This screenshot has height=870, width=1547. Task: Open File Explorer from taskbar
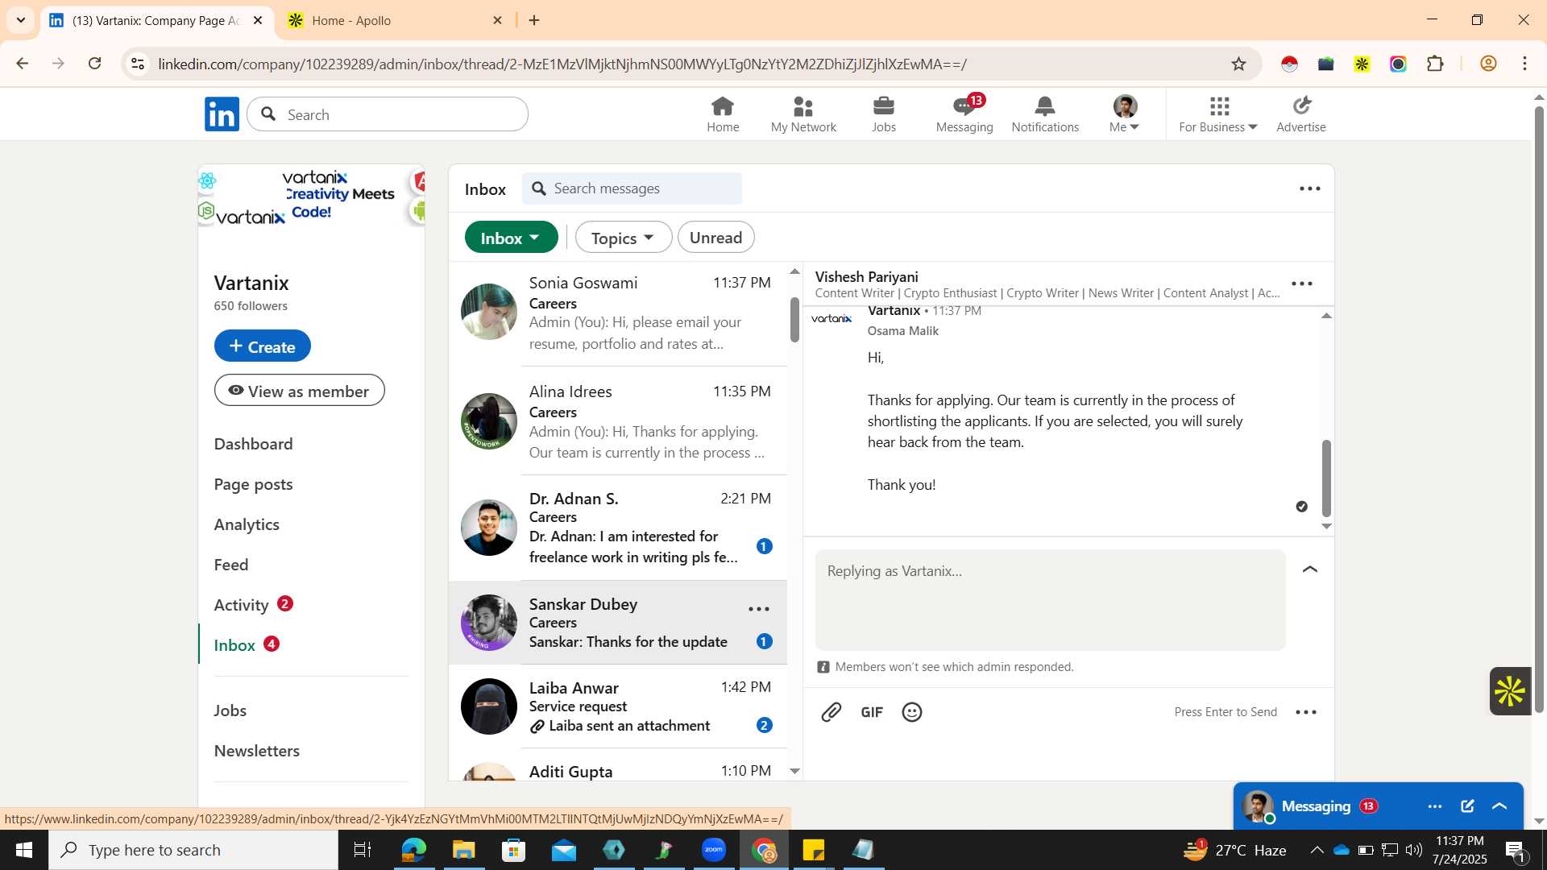pos(464,850)
